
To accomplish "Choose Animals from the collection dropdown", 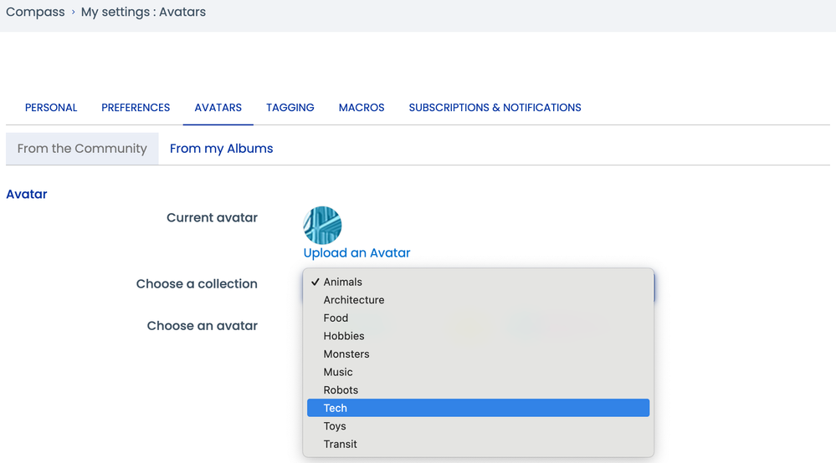I will (343, 282).
